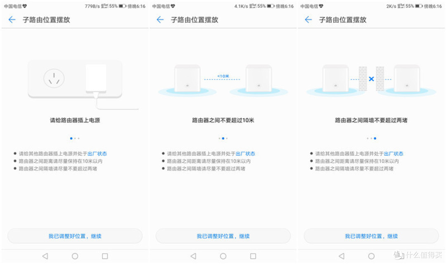
Task: Tap the recent apps key on left screen
Action: click(x=105, y=256)
